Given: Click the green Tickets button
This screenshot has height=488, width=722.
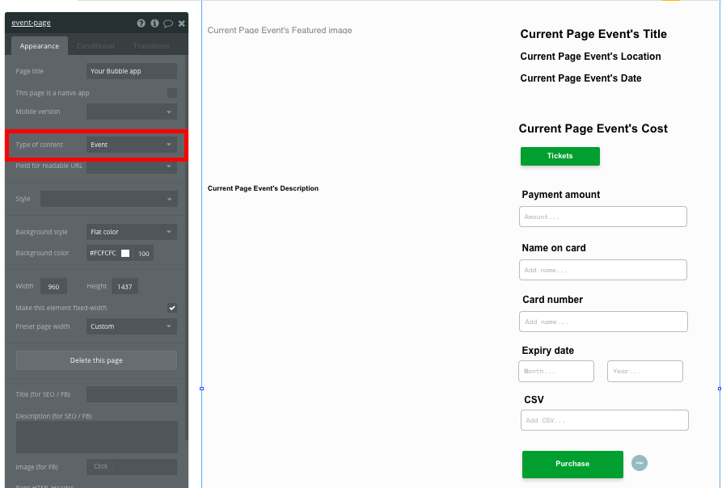Looking at the screenshot, I should point(560,157).
